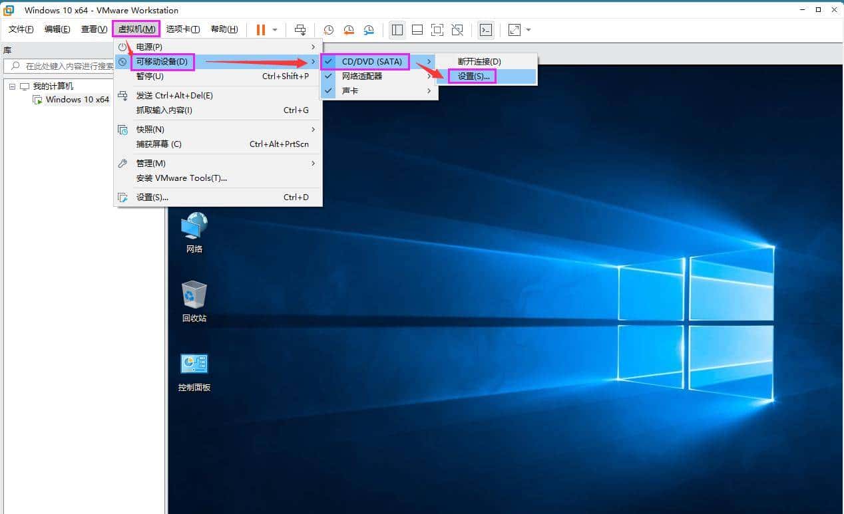This screenshot has width=844, height=514.
Task: Choose 安装 VMware Tools(T)...
Action: pos(218,178)
